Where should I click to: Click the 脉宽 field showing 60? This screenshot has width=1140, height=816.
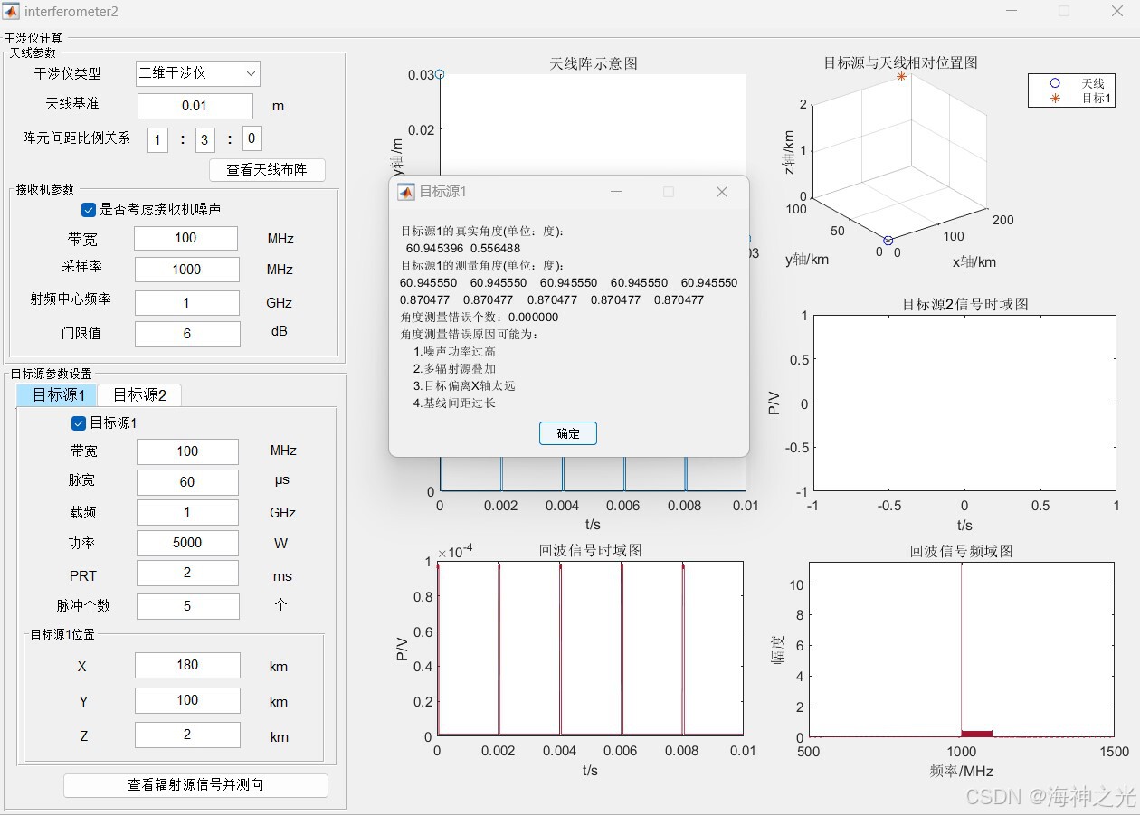coord(187,482)
